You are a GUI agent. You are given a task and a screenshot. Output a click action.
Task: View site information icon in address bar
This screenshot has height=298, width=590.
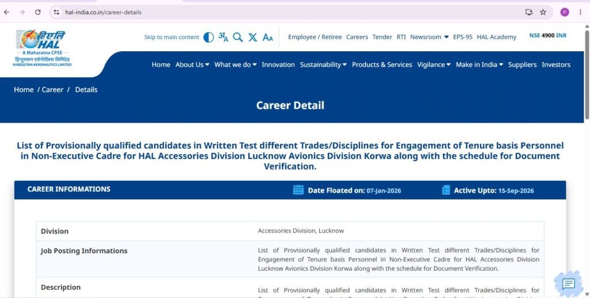click(x=56, y=12)
